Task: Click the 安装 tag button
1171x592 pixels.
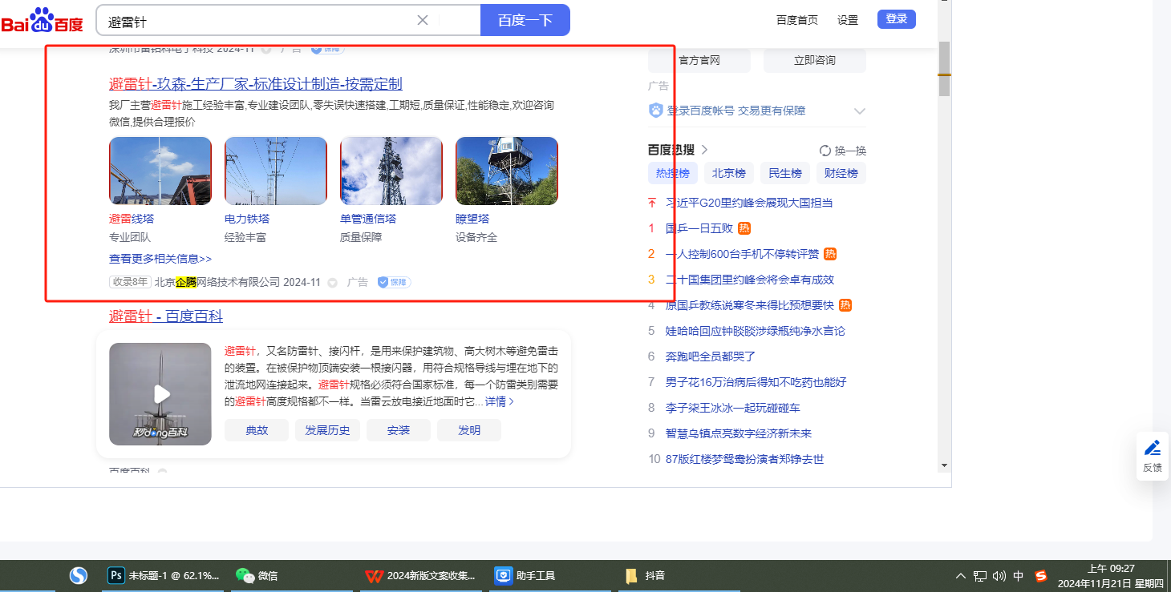Action: pos(399,430)
